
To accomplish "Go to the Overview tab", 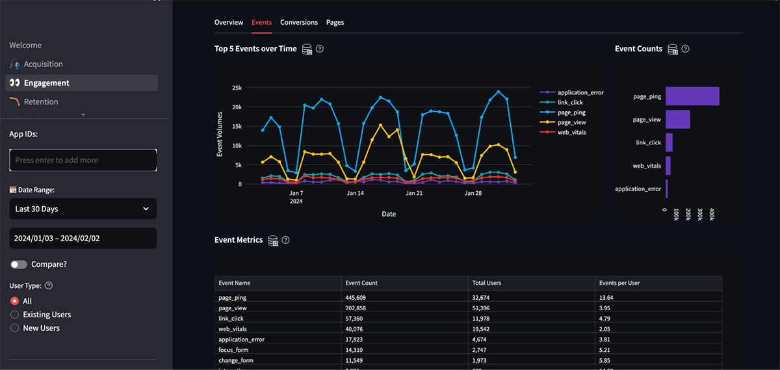I will coord(229,23).
